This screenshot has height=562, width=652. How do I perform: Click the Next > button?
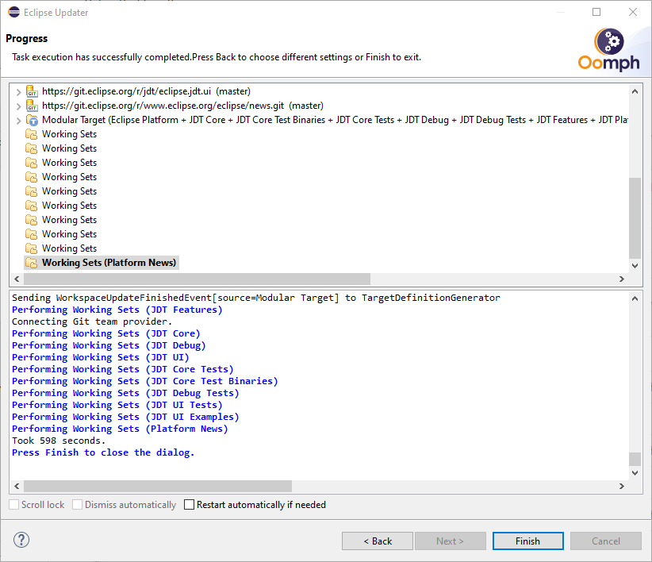coord(450,541)
